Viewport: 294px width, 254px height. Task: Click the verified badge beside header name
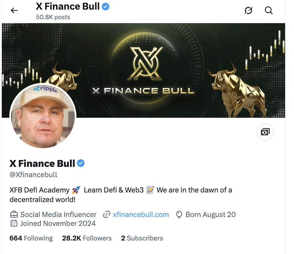tap(105, 6)
